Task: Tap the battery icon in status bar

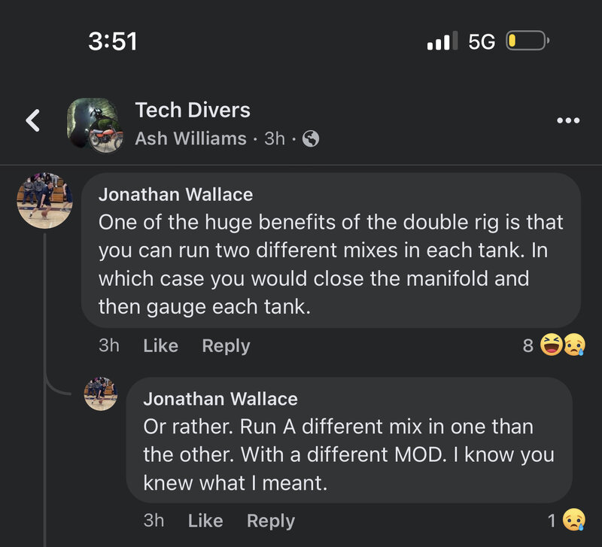Action: [528, 41]
